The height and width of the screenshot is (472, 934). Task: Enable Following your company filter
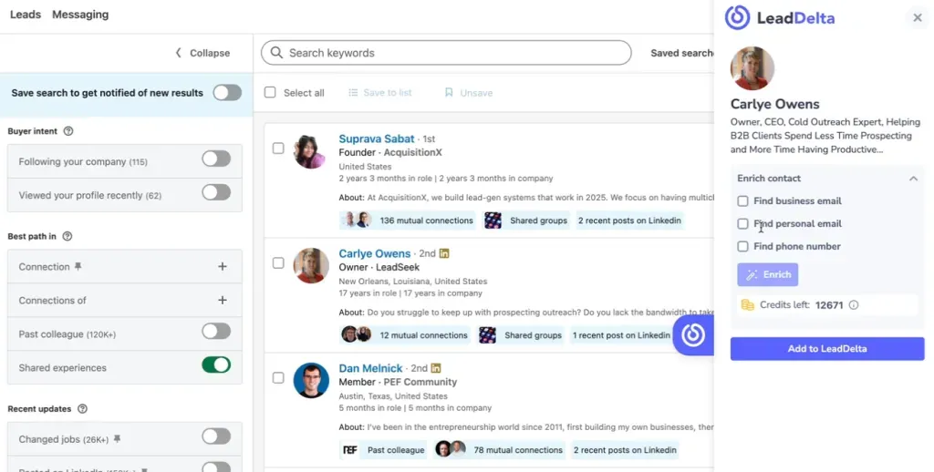[x=216, y=159]
